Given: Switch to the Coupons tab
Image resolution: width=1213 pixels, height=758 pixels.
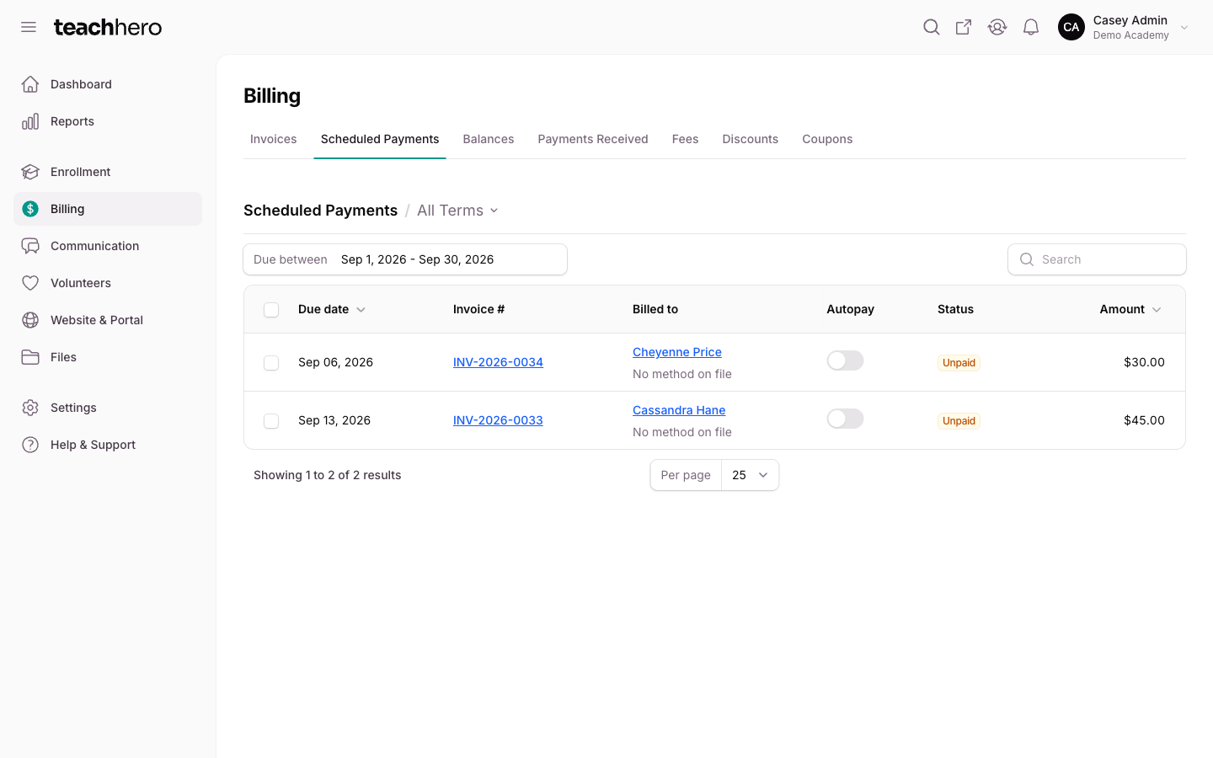Looking at the screenshot, I should 827,139.
